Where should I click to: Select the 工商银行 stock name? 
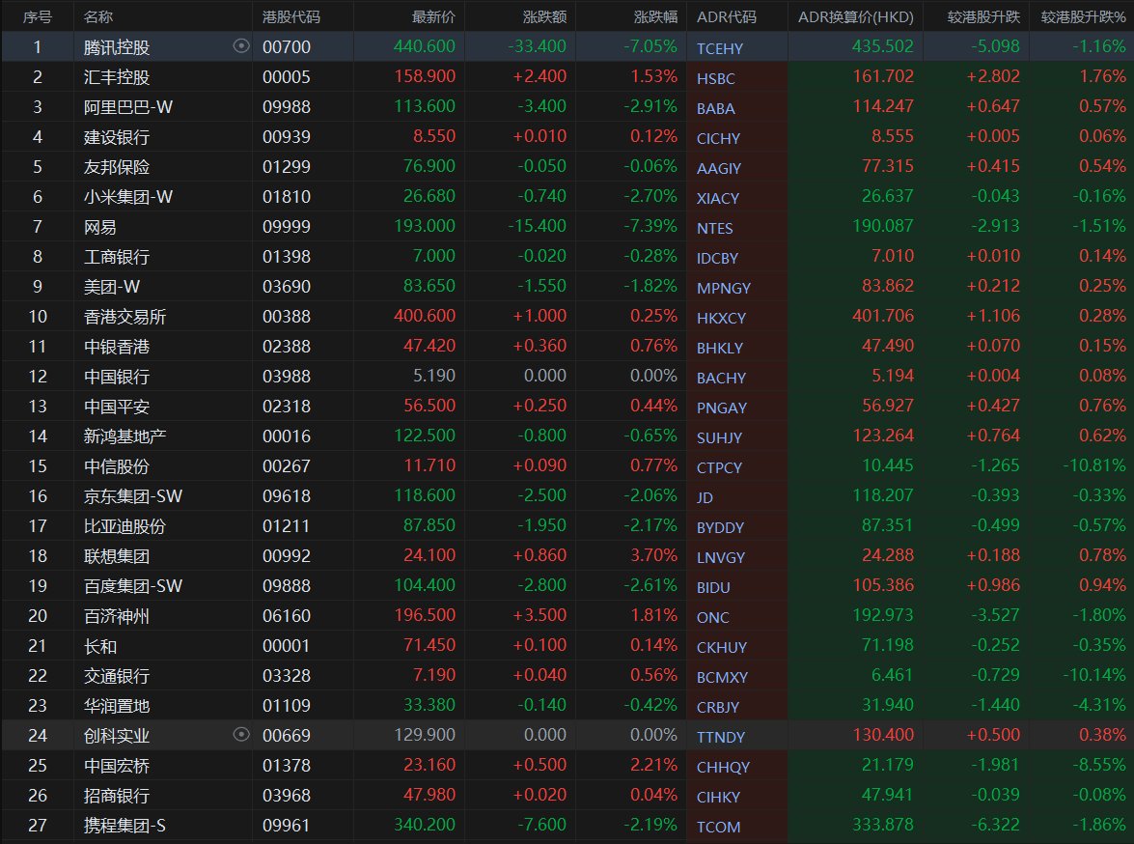point(117,256)
